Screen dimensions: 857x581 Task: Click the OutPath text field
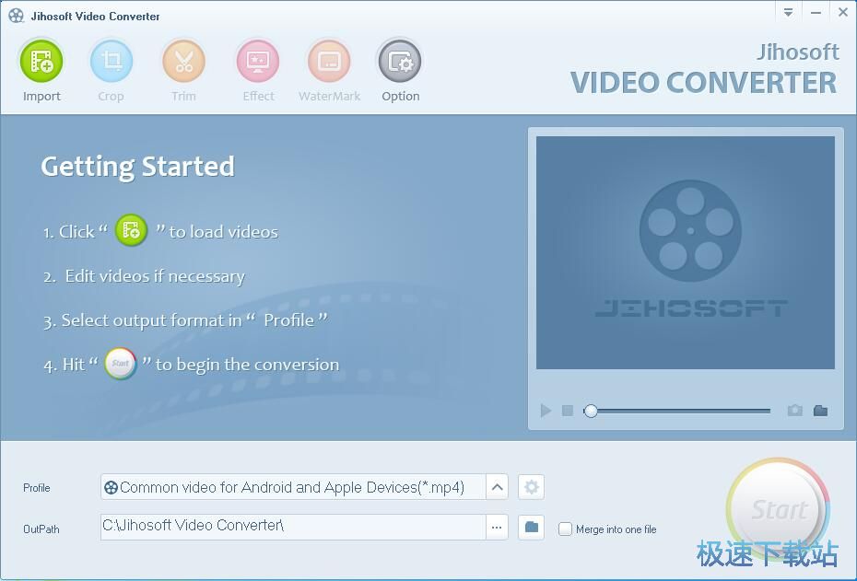(293, 527)
